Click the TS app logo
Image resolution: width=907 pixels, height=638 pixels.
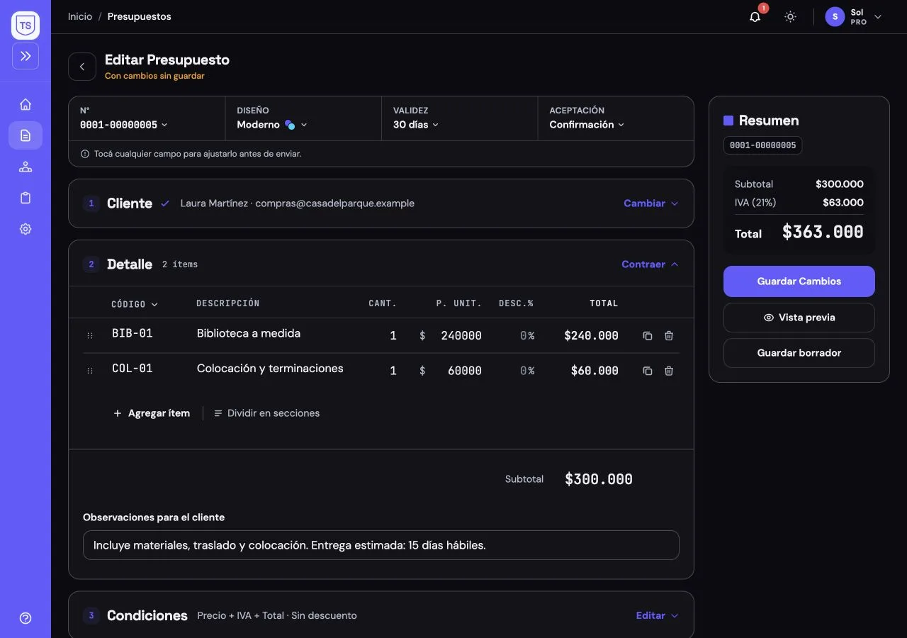[x=26, y=26]
